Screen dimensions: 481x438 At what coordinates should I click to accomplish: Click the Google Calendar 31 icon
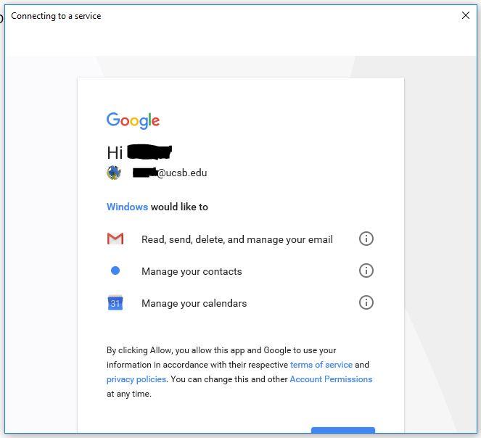pyautogui.click(x=115, y=302)
